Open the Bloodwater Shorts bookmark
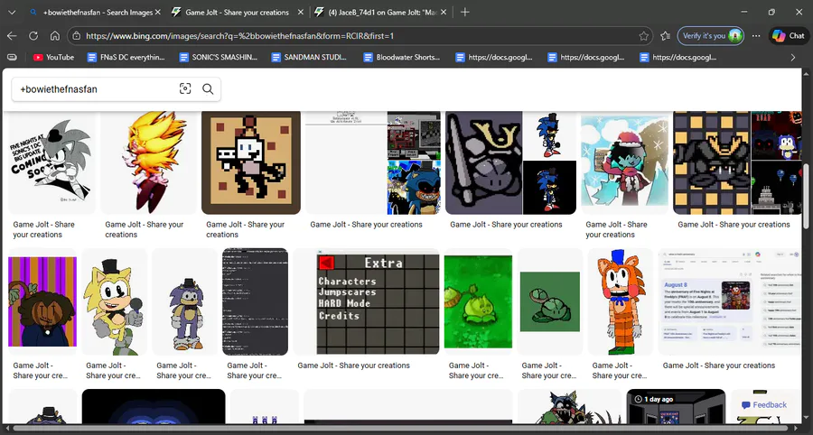This screenshot has height=435, width=813. [402, 57]
